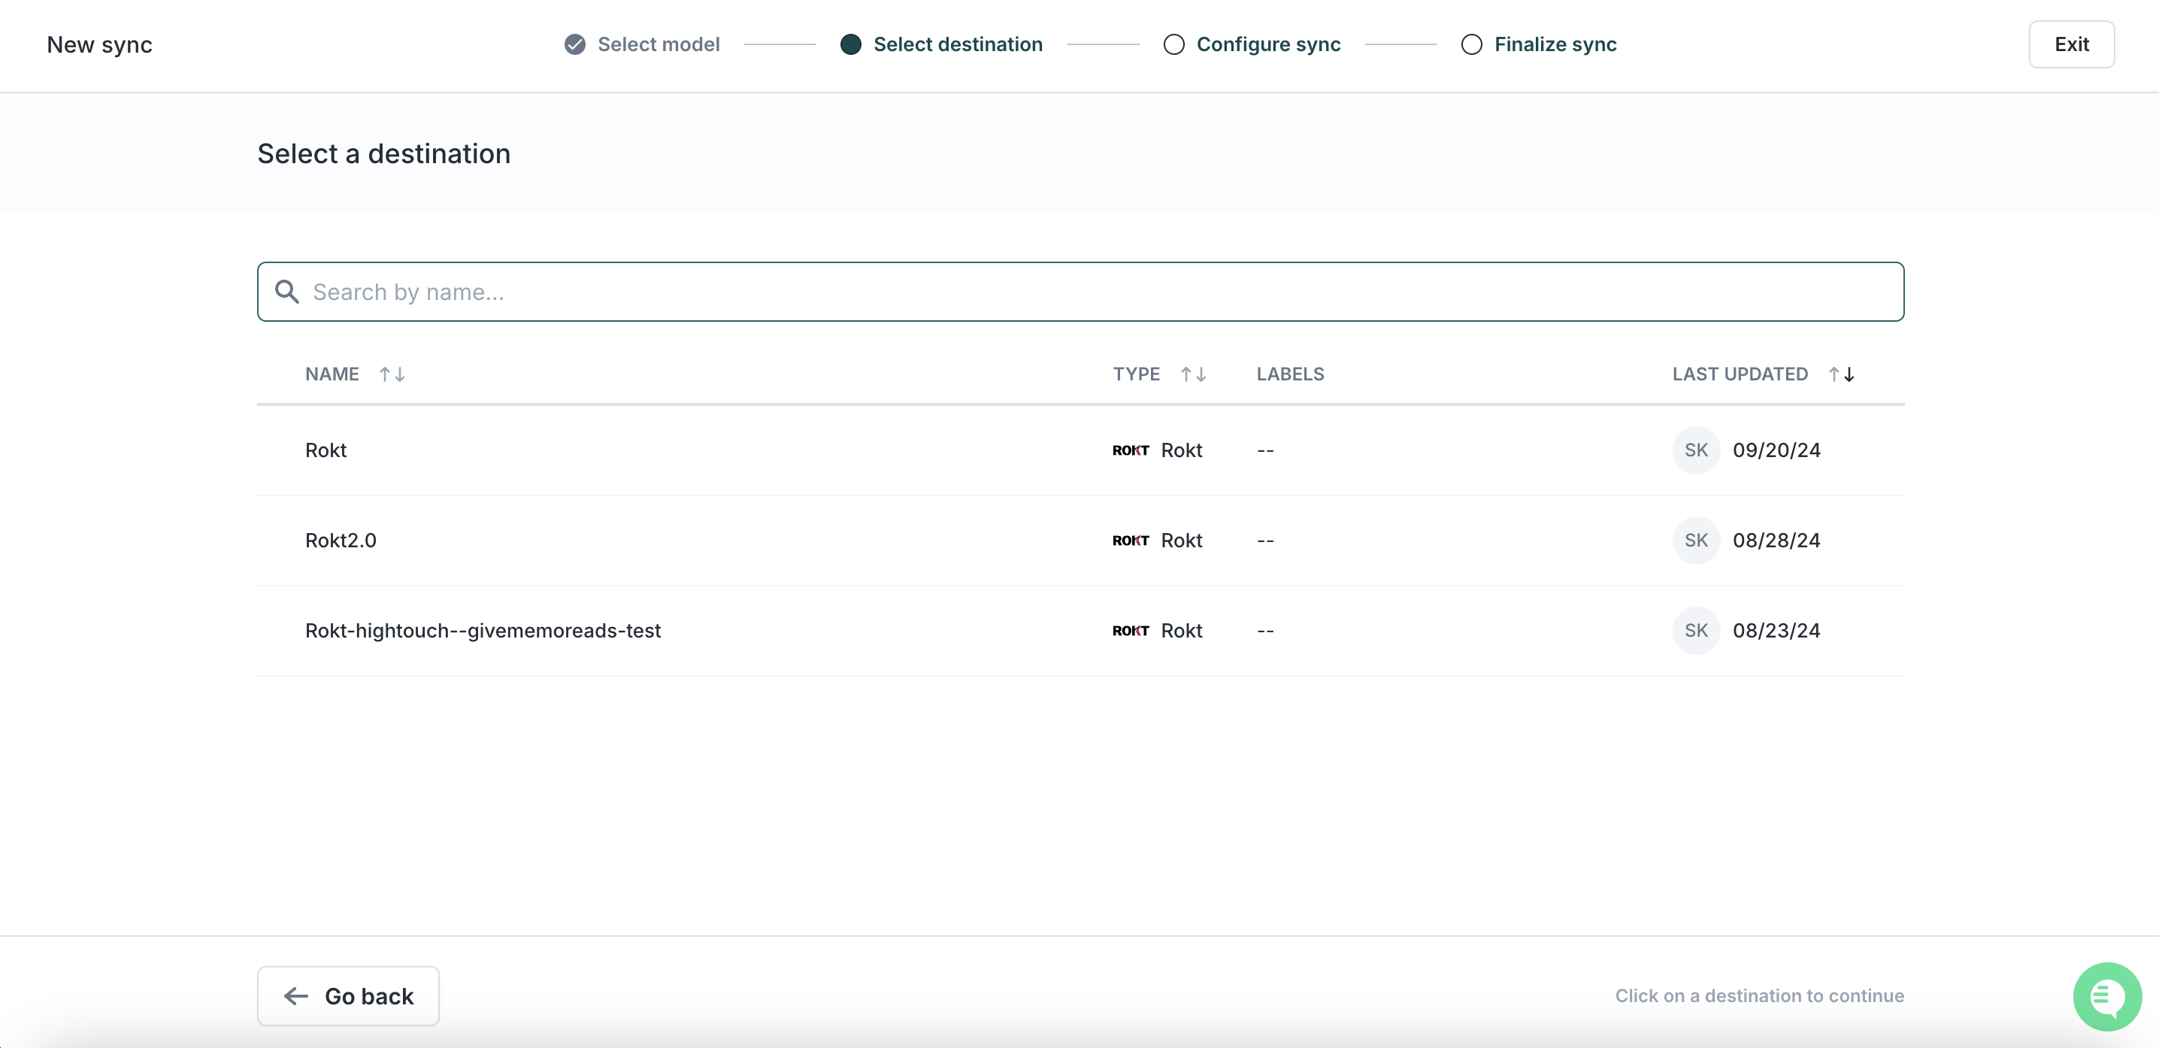Click the 08/28/24 last updated date
Screen dimensions: 2159x1048
(x=1776, y=541)
